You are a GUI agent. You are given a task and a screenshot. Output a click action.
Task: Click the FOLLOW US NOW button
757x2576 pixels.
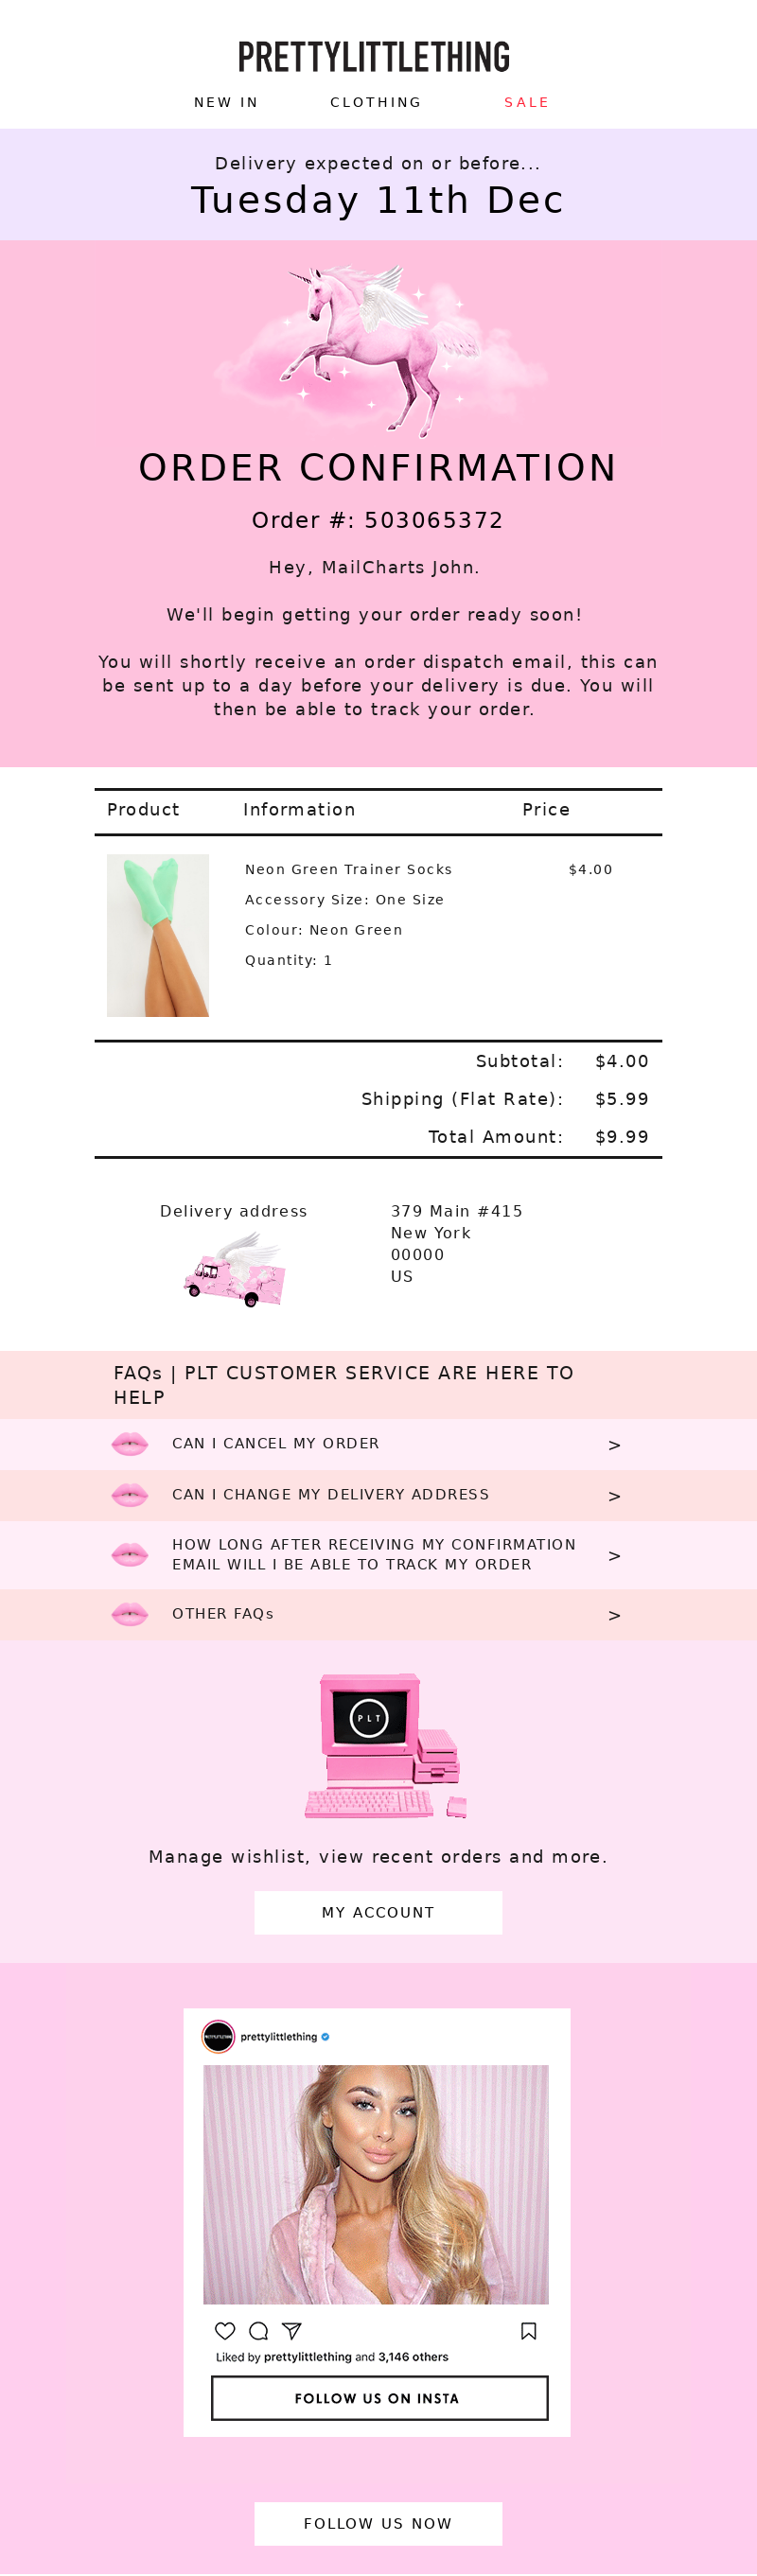(378, 2523)
